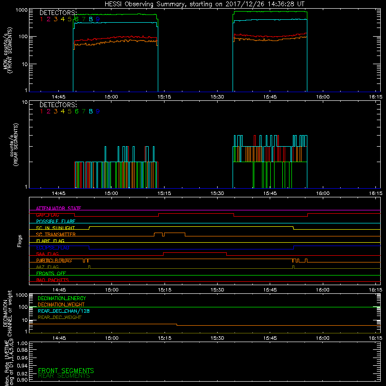Click the 1.00 livetime axis tick label
The image size is (386, 386).
point(22,343)
